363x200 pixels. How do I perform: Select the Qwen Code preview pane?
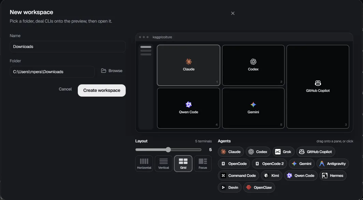(x=188, y=108)
